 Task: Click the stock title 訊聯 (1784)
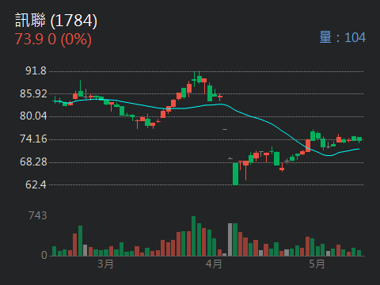(x=56, y=21)
